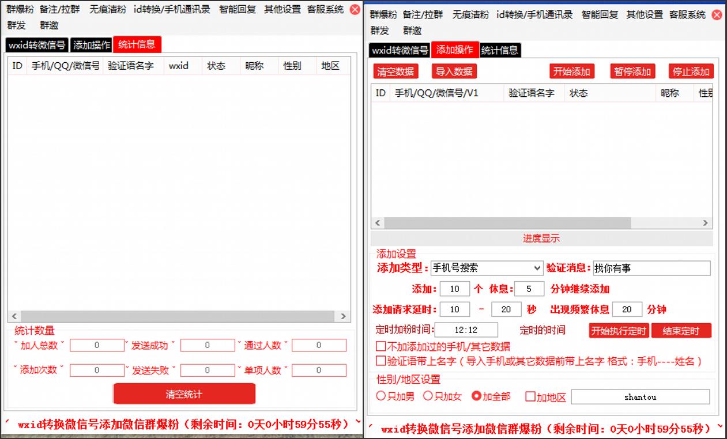Screen dimensions: 727x439
Task: Click the 进度显示 progress bar
Action: (541, 239)
